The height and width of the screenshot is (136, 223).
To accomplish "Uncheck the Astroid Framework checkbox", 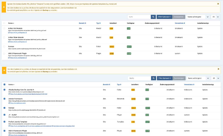I will (x=4, y=99).
